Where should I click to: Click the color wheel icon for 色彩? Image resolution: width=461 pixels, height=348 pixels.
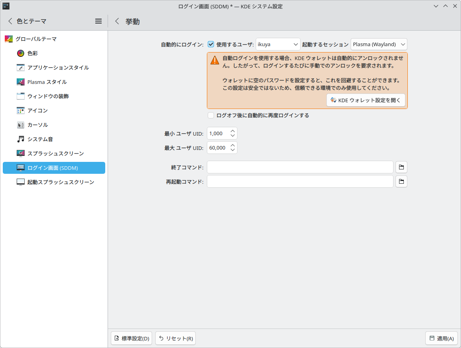tap(21, 53)
